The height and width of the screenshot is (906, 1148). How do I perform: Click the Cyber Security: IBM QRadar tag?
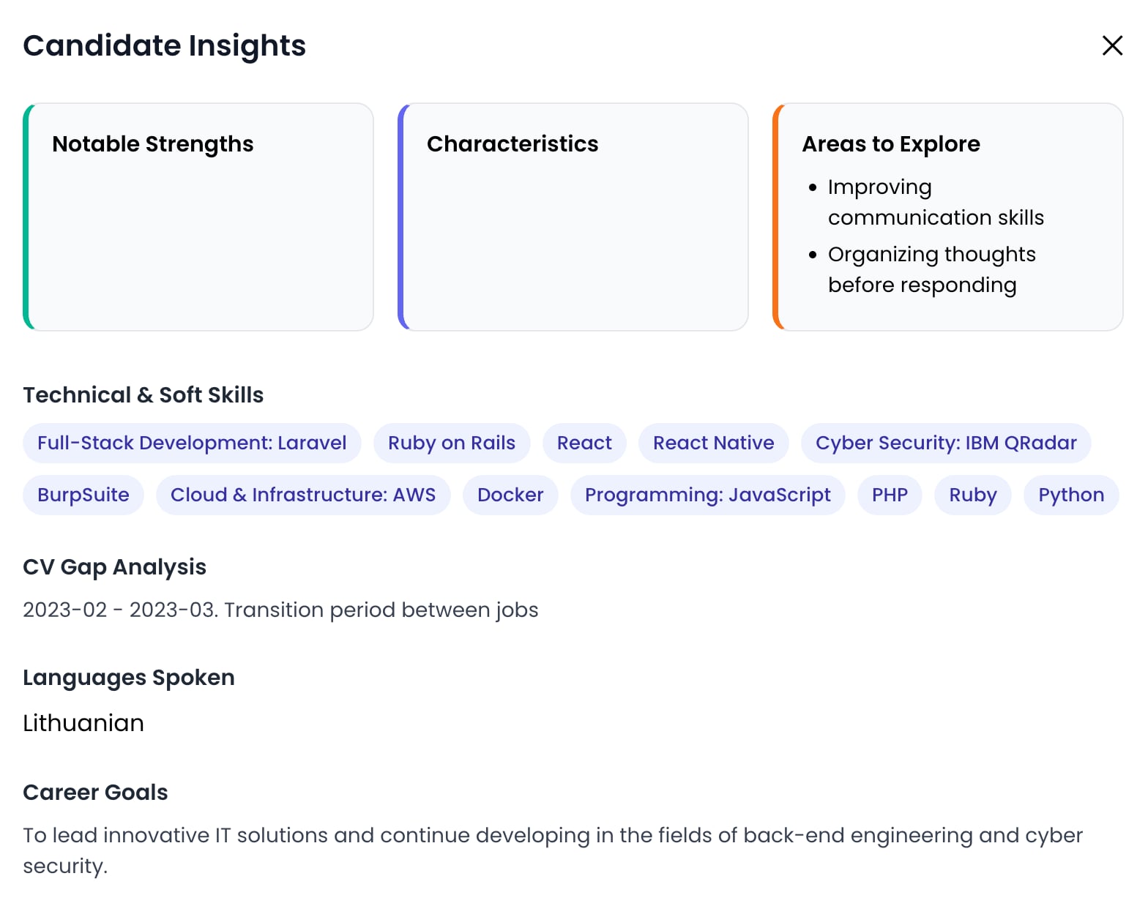click(945, 443)
